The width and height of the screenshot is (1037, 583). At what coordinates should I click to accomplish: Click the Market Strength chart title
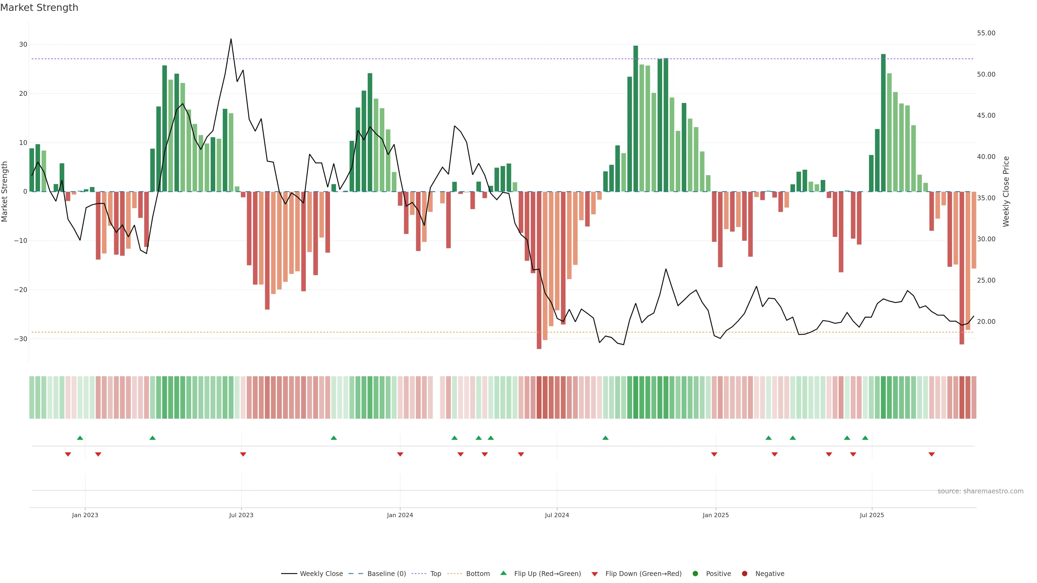tap(39, 8)
